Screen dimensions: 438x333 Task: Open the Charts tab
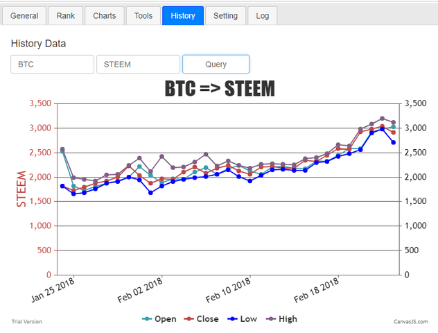(x=104, y=16)
